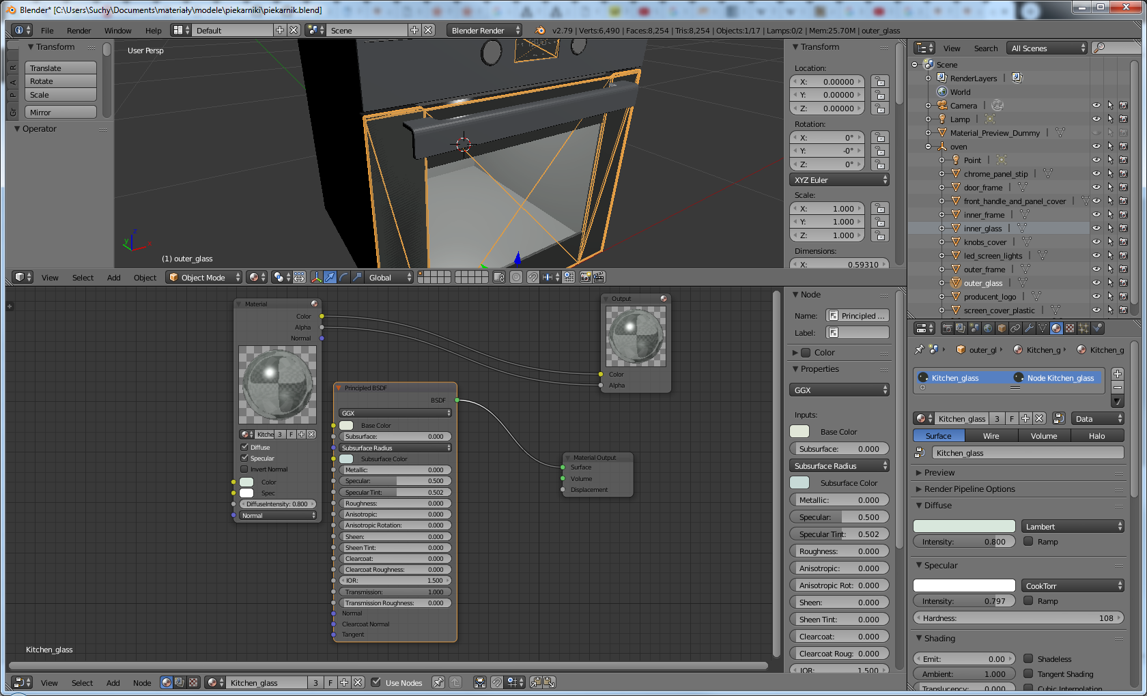Image resolution: width=1147 pixels, height=696 pixels.
Task: Enable Diffuse Ramp checkbox
Action: 1028,542
